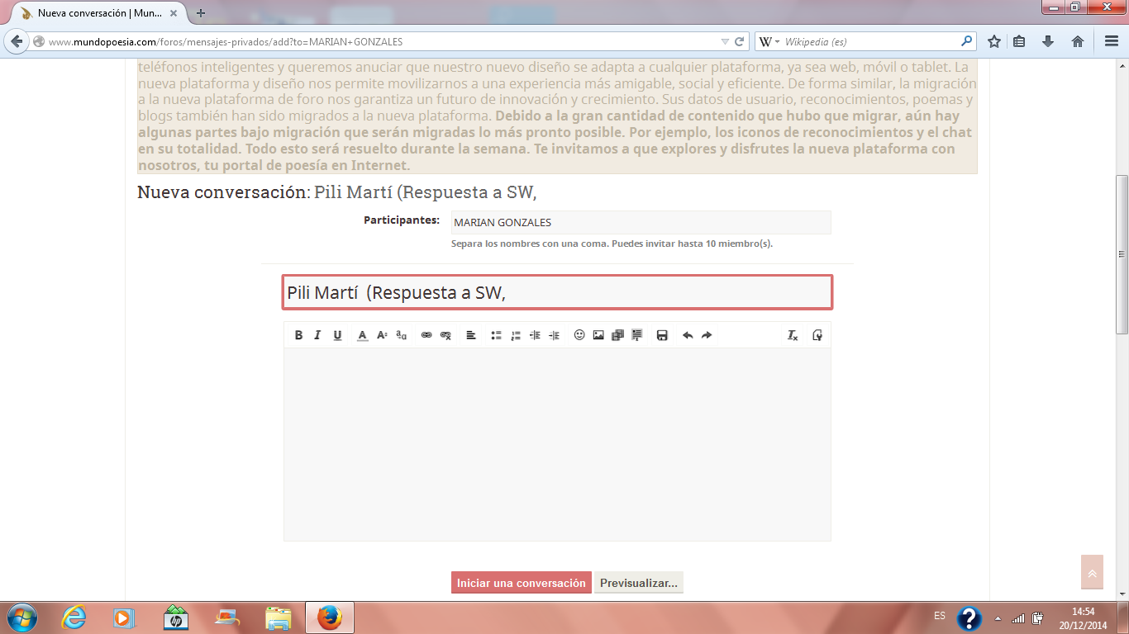Open the text color picker
The width and height of the screenshot is (1129, 634).
click(362, 335)
